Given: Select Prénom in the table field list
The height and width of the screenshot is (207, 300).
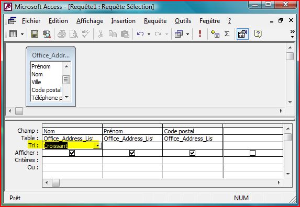Looking at the screenshot, I should [46, 66].
